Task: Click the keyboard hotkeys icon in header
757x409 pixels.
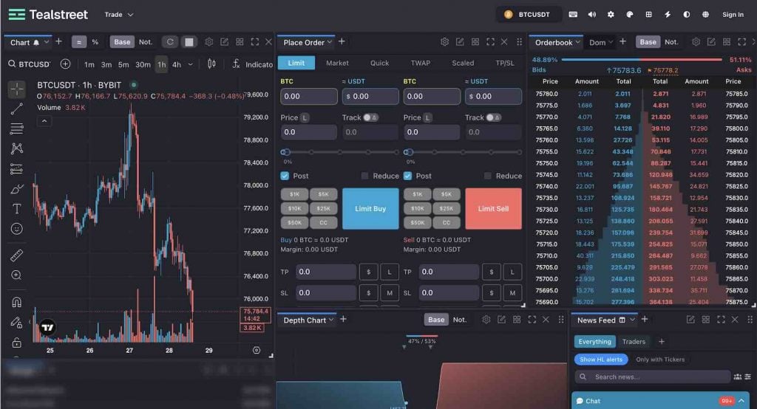Action: [573, 15]
